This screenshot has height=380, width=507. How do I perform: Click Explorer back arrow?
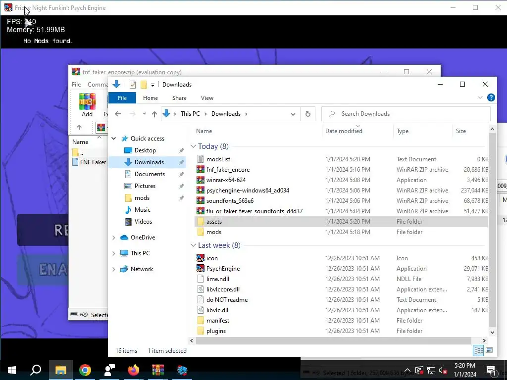pos(118,114)
